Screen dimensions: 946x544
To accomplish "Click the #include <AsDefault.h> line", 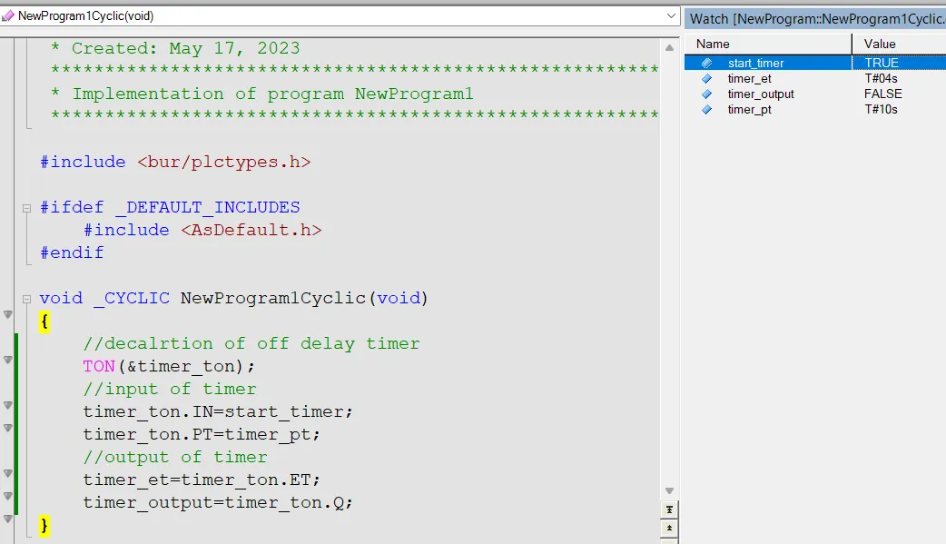I will 202,230.
